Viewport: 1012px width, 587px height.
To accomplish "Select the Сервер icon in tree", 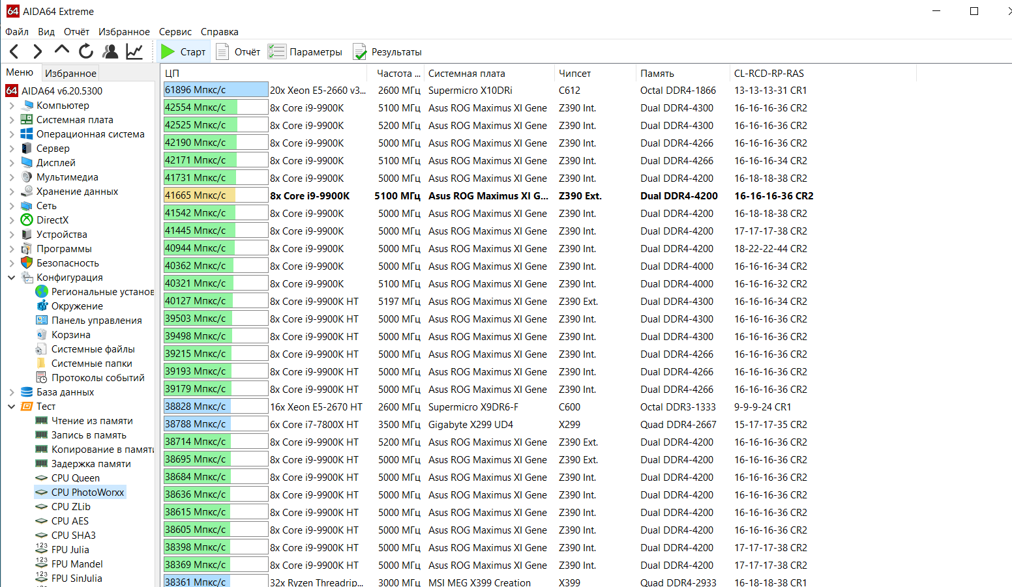I will (x=27, y=149).
